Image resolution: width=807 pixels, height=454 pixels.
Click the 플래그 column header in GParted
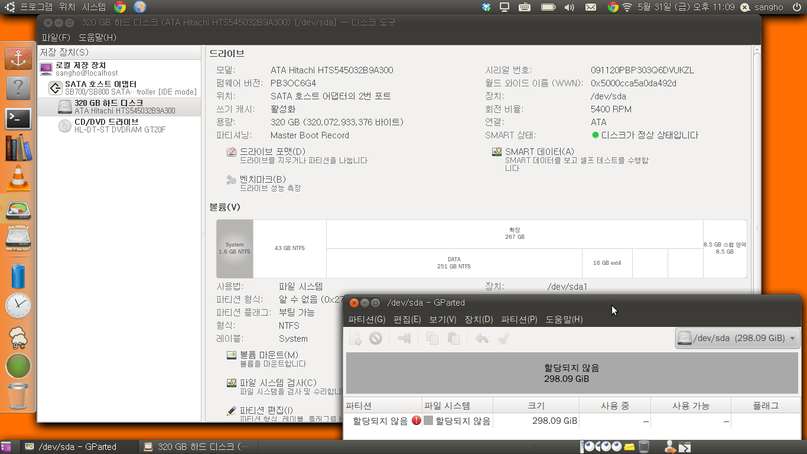(766, 406)
